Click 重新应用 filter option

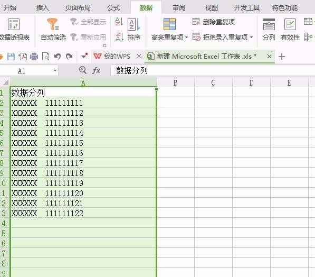click(x=89, y=37)
